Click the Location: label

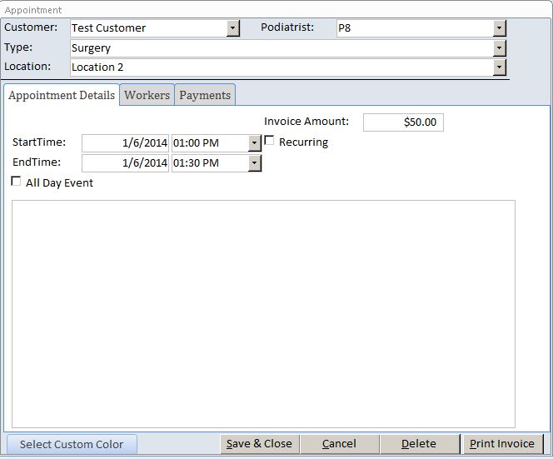coord(27,67)
